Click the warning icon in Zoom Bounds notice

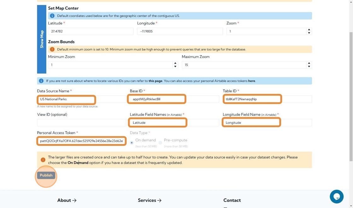(x=52, y=49)
